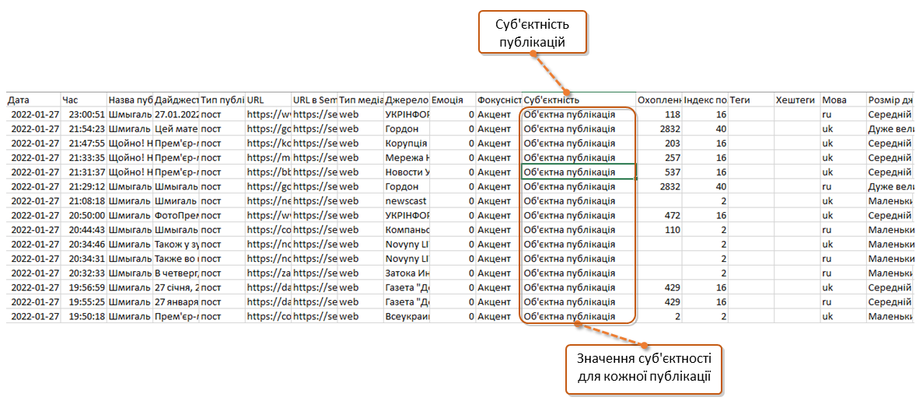916x404 pixels.
Task: Click the source cell 'Новости У'
Action: 407,172
